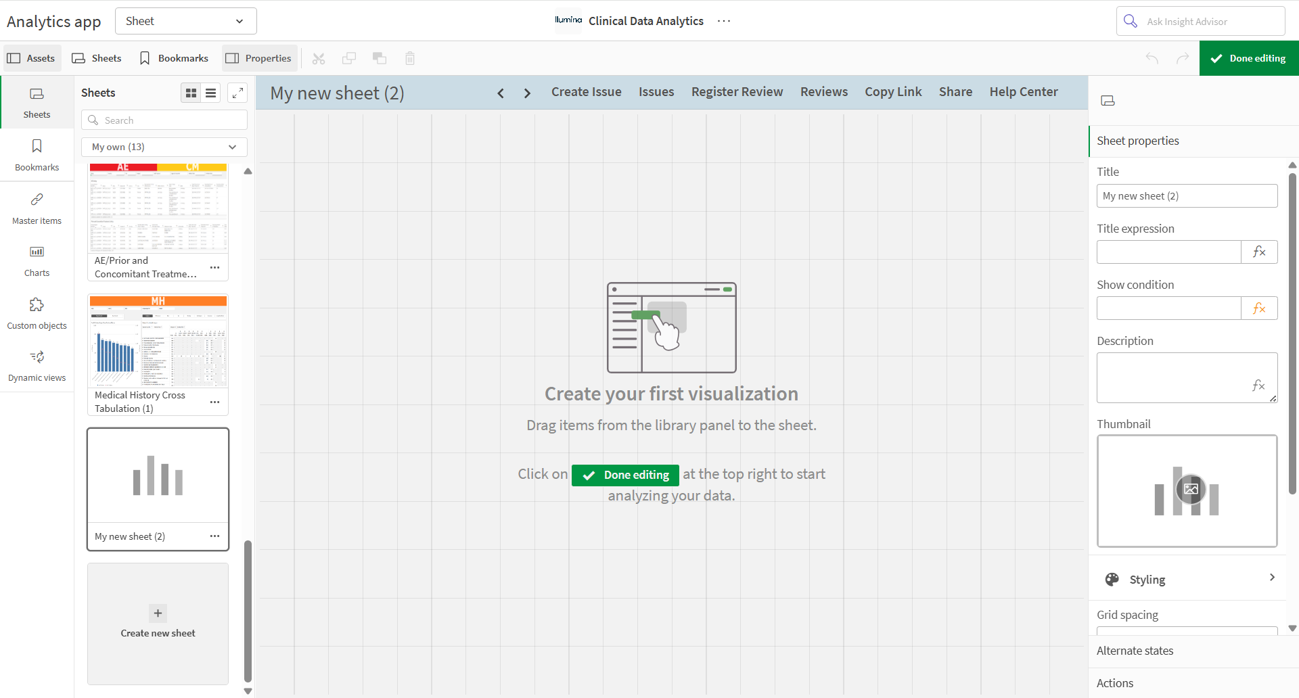Toggle the Properties panel
Viewport: 1299px width, 698px height.
coord(259,58)
